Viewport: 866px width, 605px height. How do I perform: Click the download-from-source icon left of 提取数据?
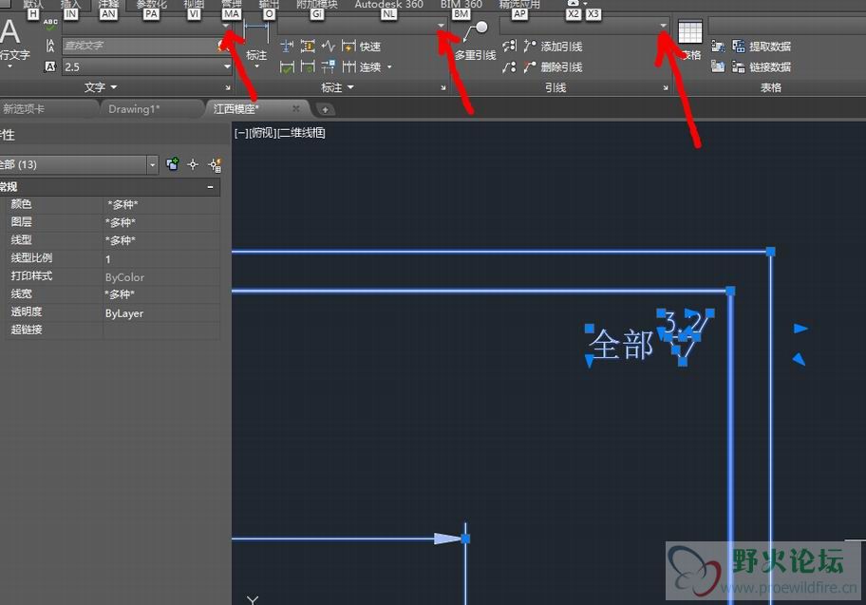718,46
